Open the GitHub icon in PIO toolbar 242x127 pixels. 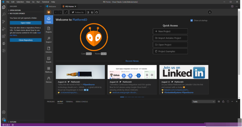tap(96, 12)
